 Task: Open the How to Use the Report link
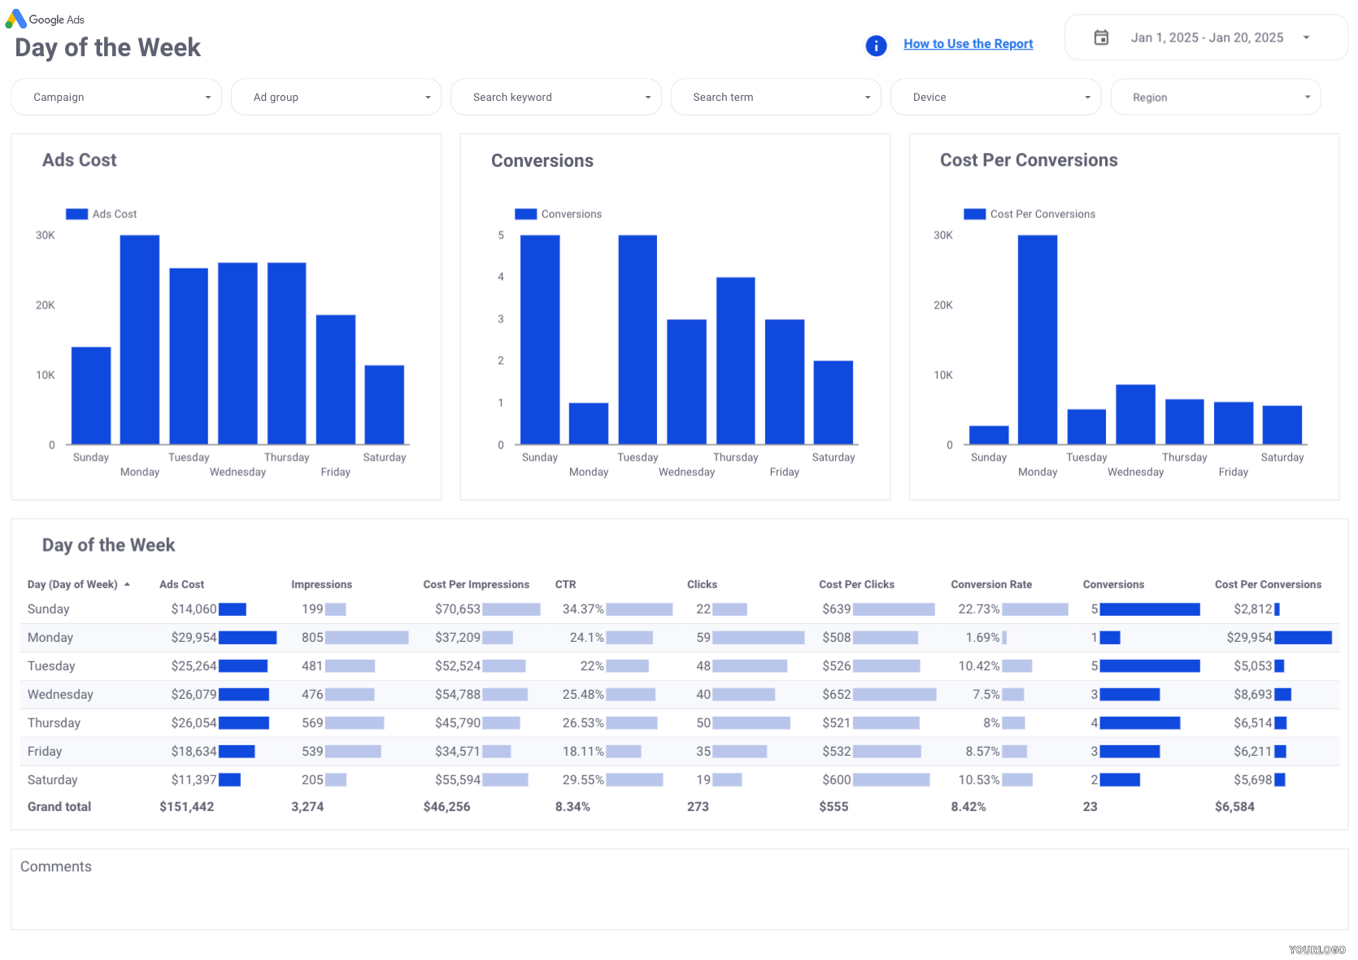click(x=968, y=44)
